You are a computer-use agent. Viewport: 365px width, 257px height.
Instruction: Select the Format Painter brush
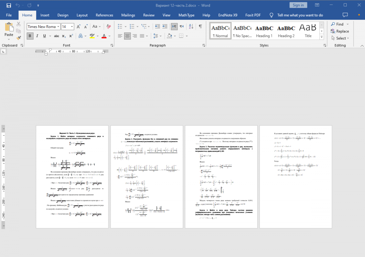[x=18, y=38]
